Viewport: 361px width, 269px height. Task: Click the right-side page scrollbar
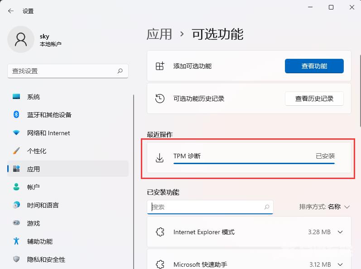tap(360, 91)
